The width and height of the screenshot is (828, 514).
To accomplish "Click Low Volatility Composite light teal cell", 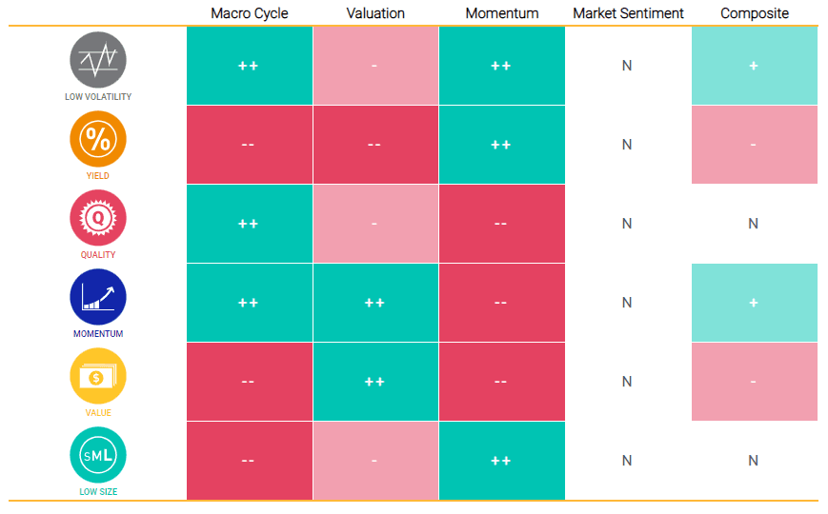I will point(754,66).
